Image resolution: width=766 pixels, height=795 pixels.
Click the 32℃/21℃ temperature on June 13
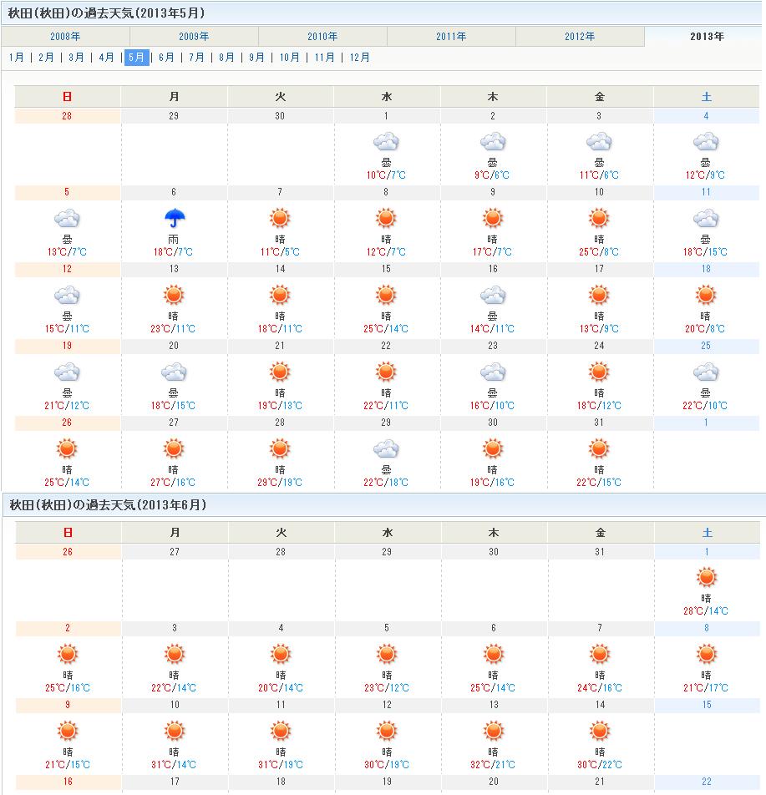493,765
